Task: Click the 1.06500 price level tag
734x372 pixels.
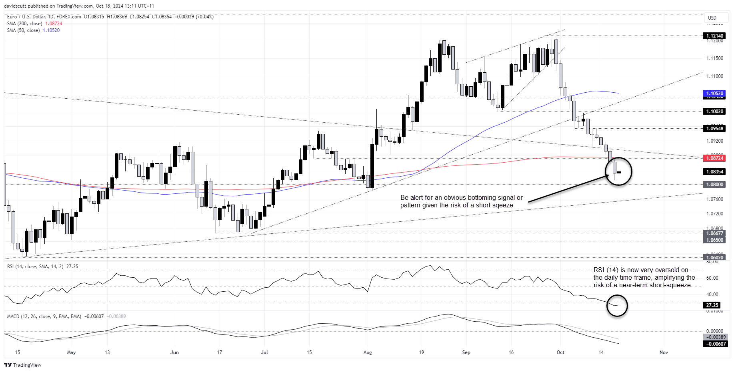Action: point(714,240)
